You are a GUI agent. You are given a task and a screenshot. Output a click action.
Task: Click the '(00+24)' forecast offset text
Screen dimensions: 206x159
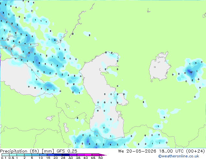[195, 151]
